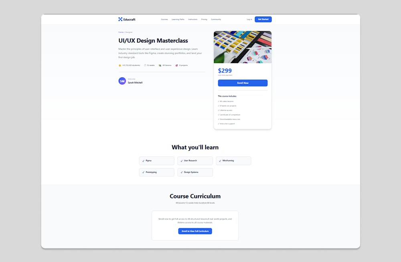Click the Get Started button
The width and height of the screenshot is (401, 262).
tap(263, 19)
